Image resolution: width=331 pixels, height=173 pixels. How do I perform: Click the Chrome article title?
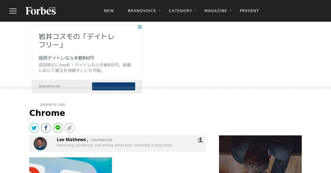(x=47, y=113)
